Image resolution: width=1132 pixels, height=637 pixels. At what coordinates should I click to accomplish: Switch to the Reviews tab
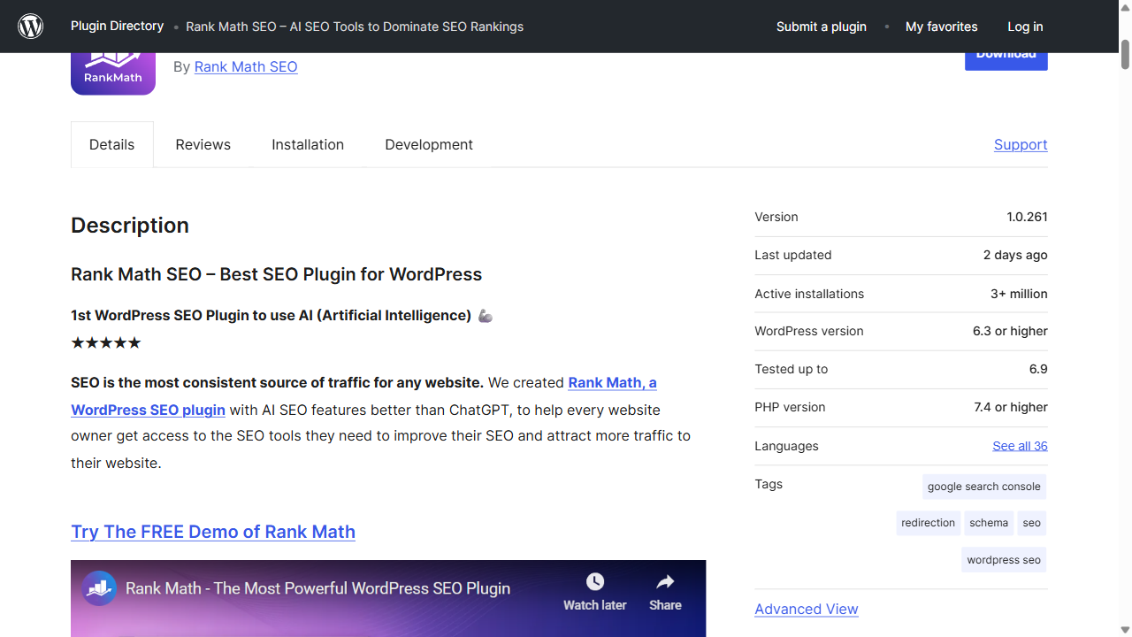[x=203, y=144]
